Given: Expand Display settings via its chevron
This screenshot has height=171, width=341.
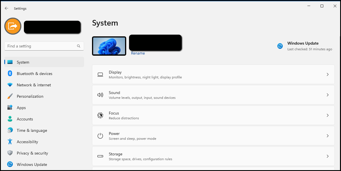Looking at the screenshot, I should 327,74.
